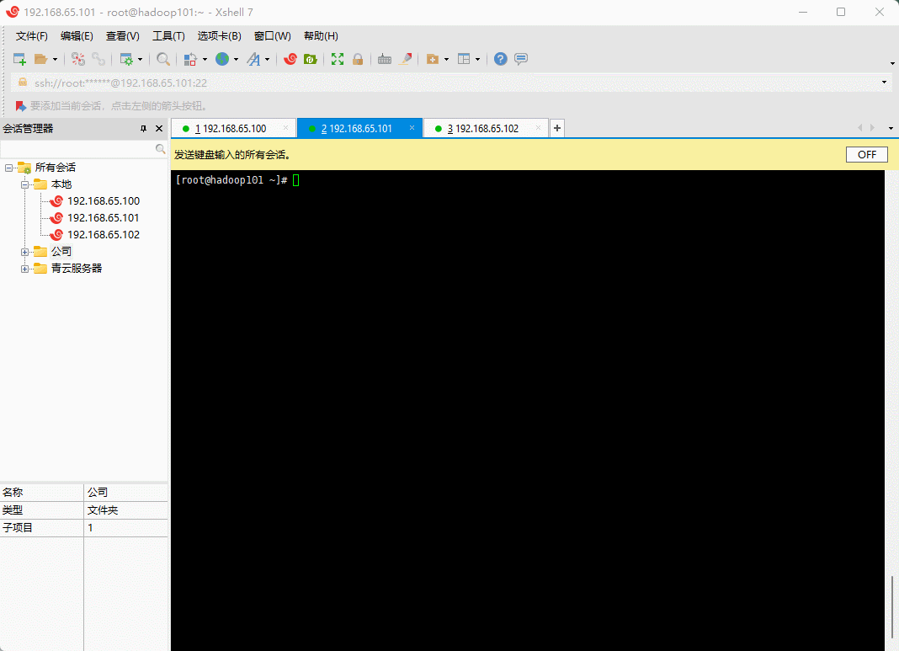Expand the globe encoding dropdown arrow
This screenshot has height=651, width=899.
coord(236,59)
